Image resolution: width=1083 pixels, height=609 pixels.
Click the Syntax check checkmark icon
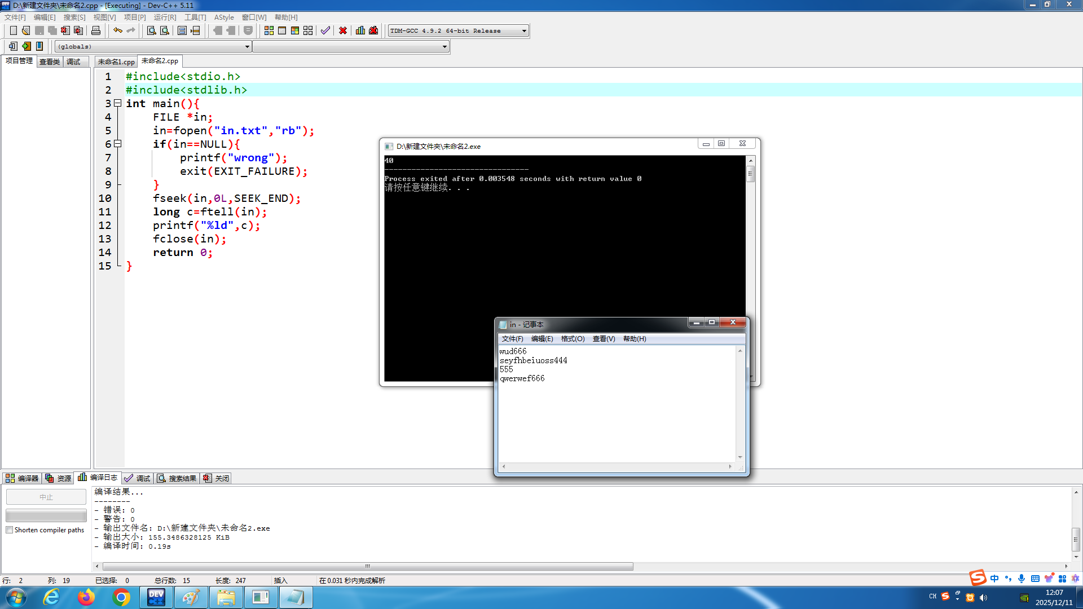pyautogui.click(x=325, y=30)
